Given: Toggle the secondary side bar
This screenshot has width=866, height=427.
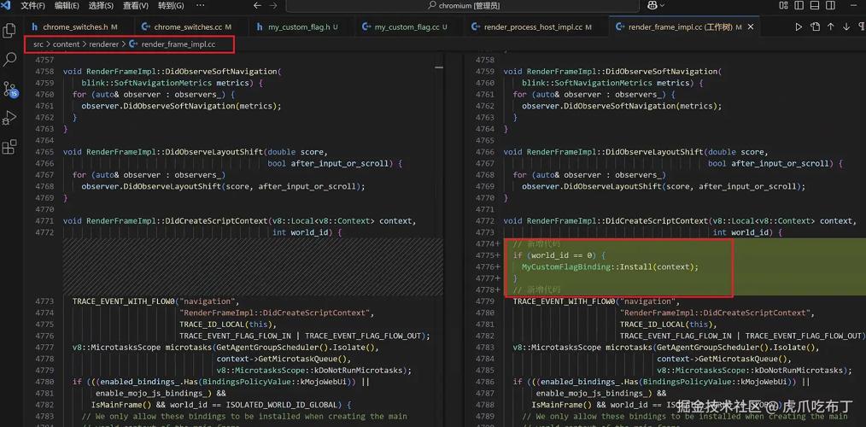Looking at the screenshot, I should tap(829, 5).
